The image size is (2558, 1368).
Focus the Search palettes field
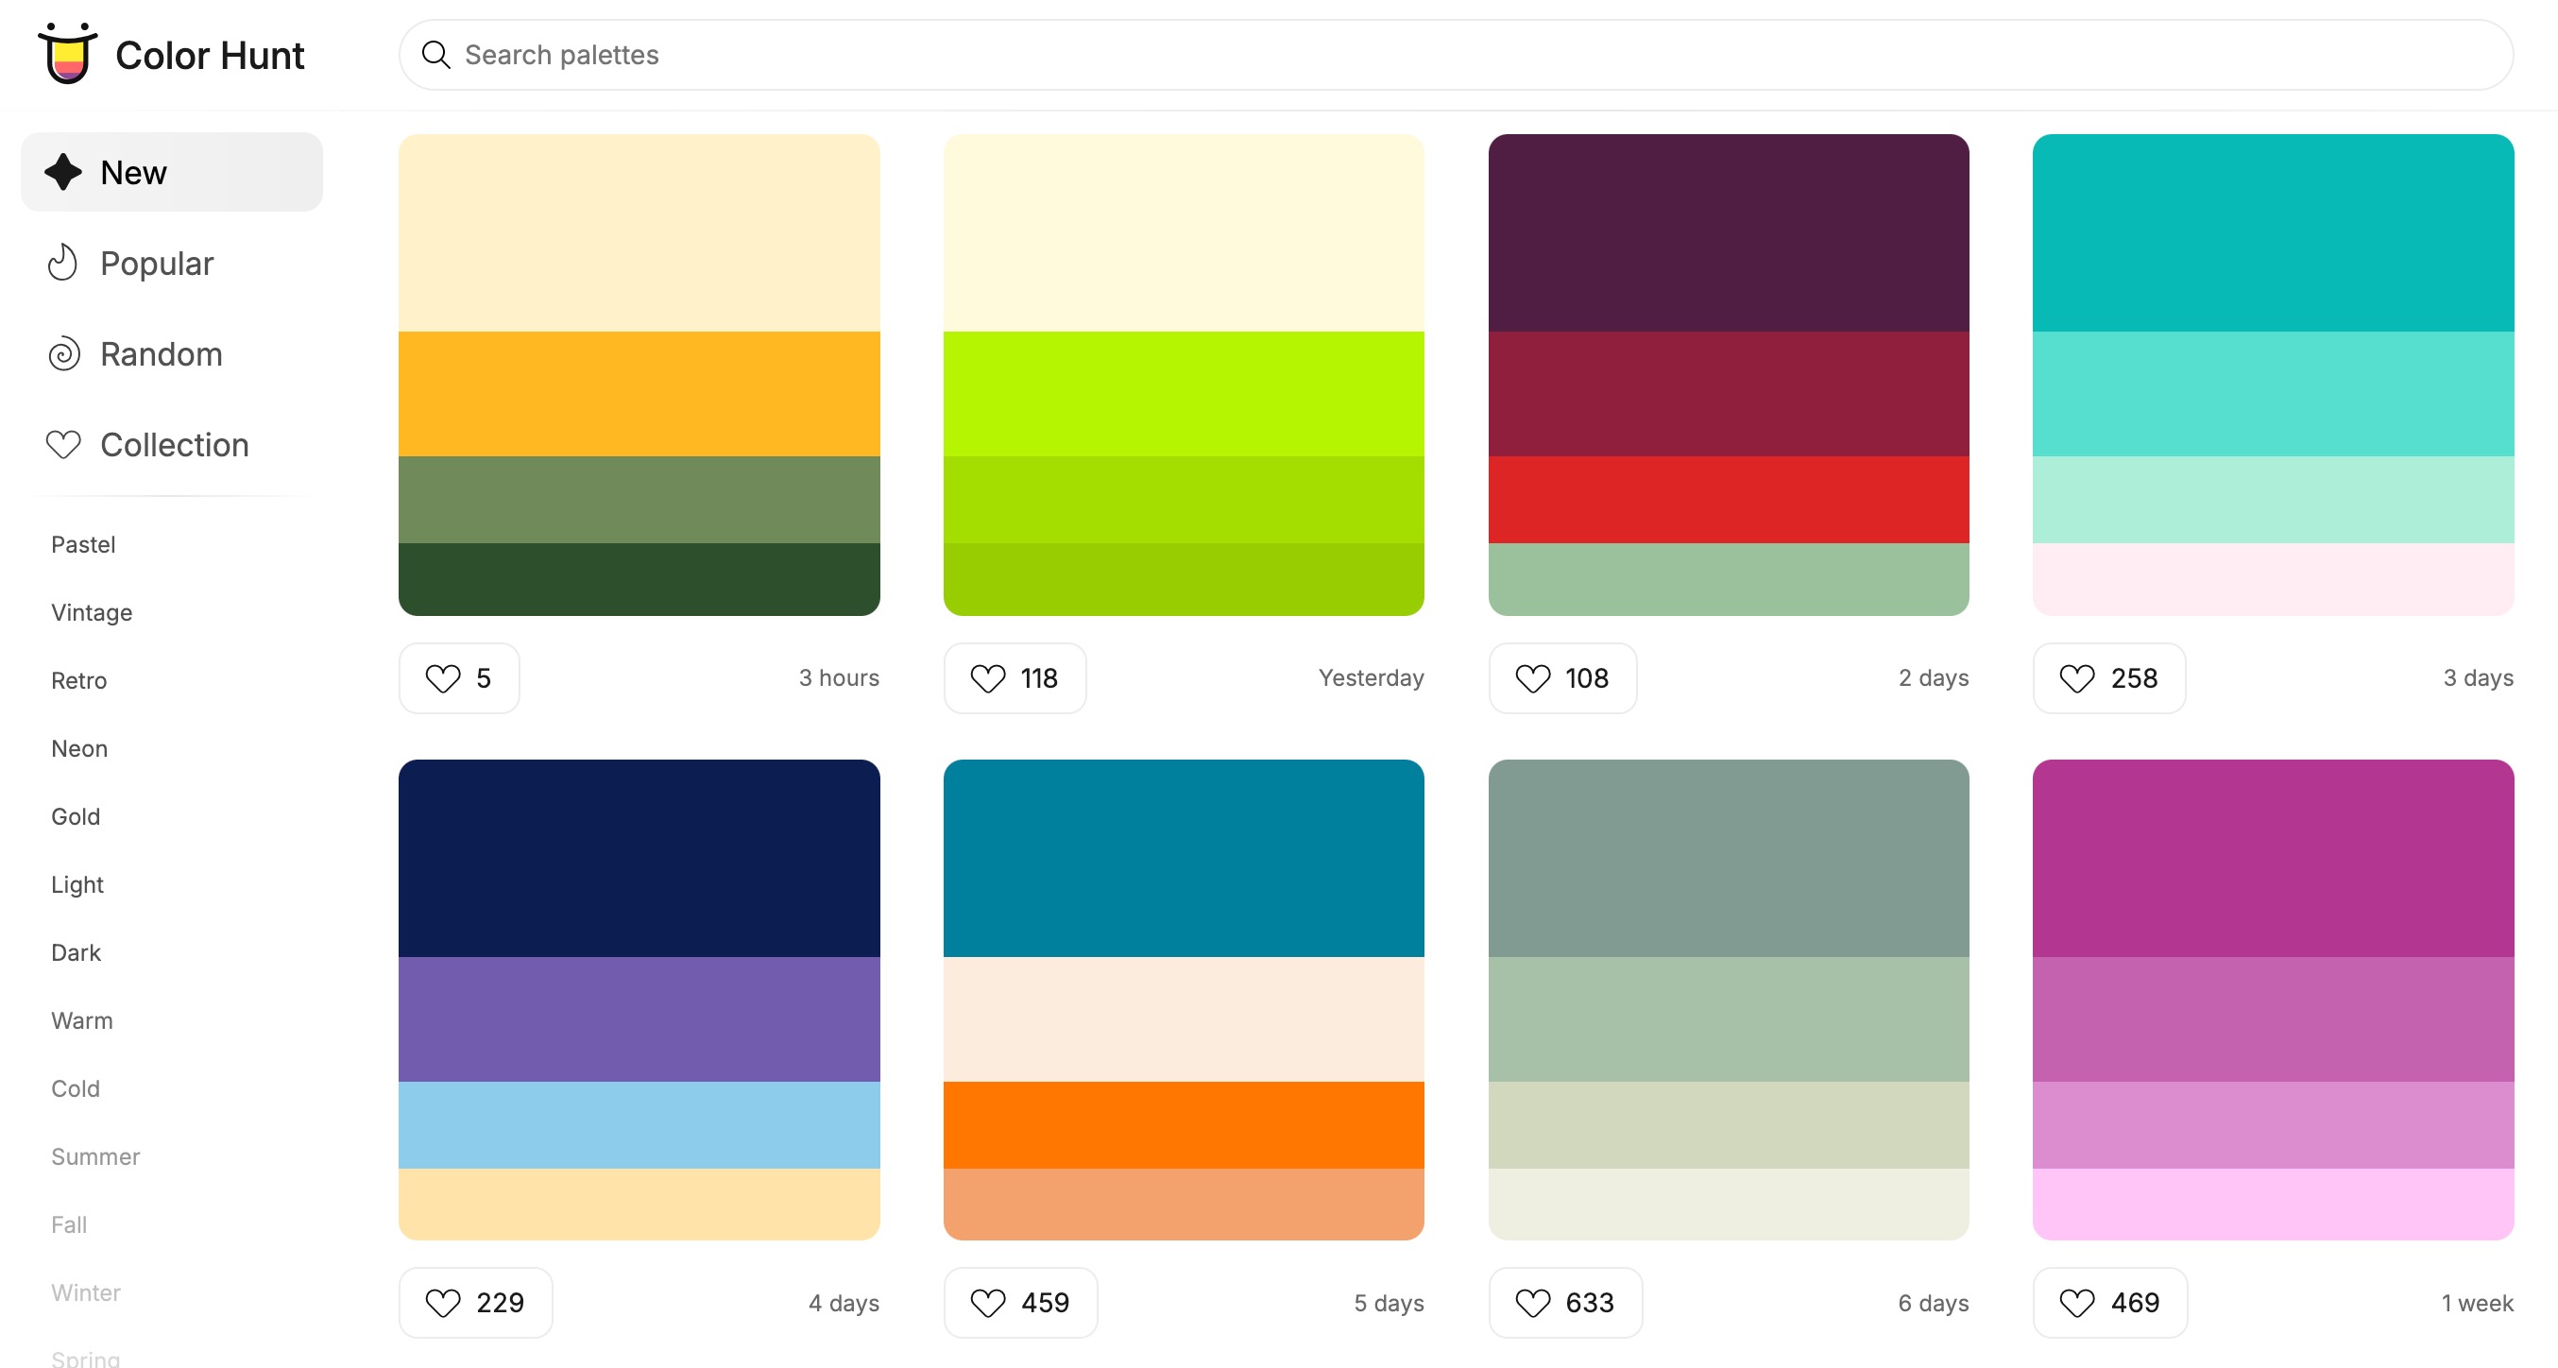tap(1456, 55)
